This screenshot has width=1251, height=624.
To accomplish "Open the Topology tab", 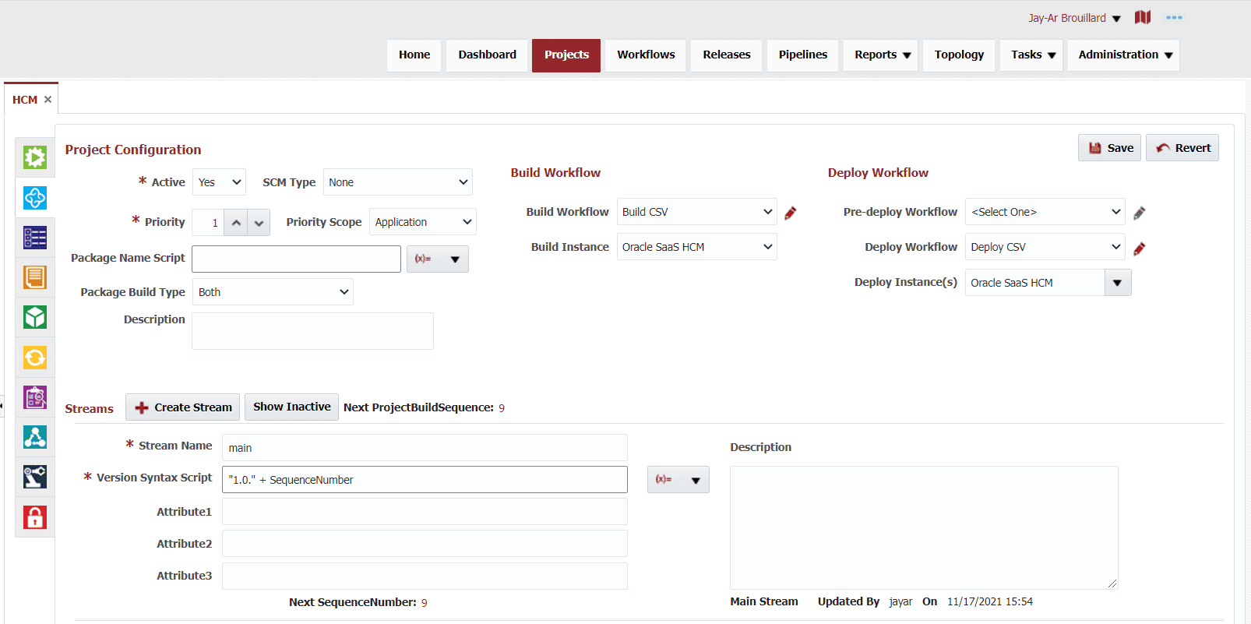I will pos(959,55).
